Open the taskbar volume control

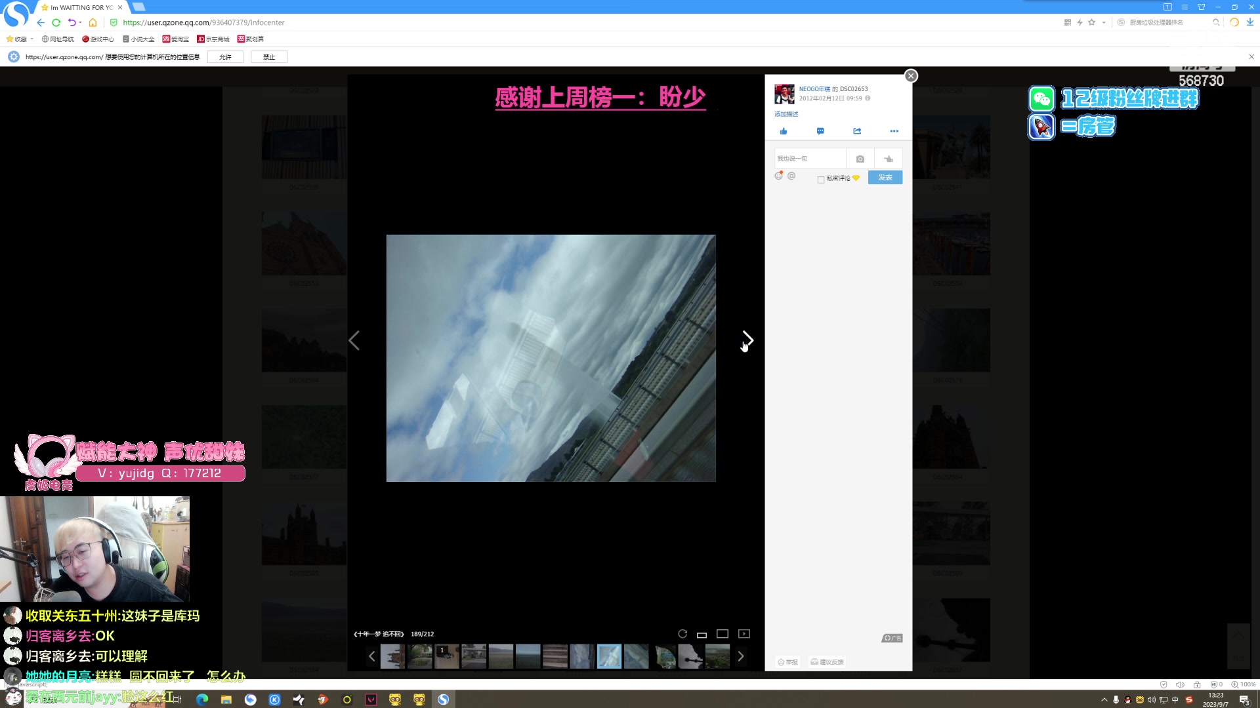point(1152,700)
